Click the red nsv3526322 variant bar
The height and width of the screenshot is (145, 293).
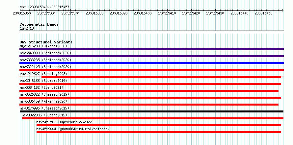click(150, 98)
